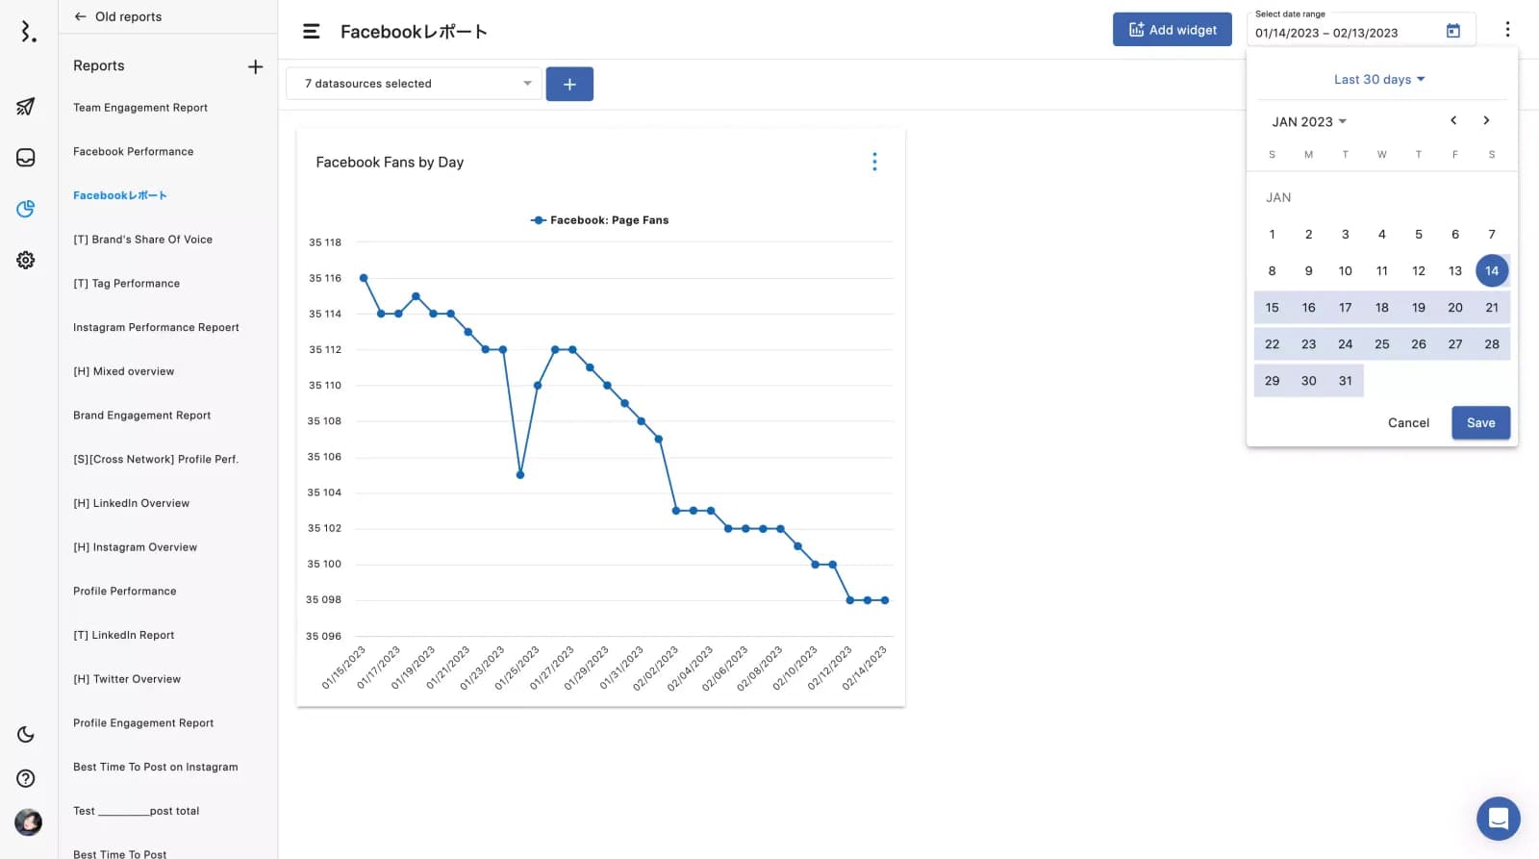Expand the Last 30 days preset dropdown
The image size is (1539, 859).
(x=1379, y=80)
